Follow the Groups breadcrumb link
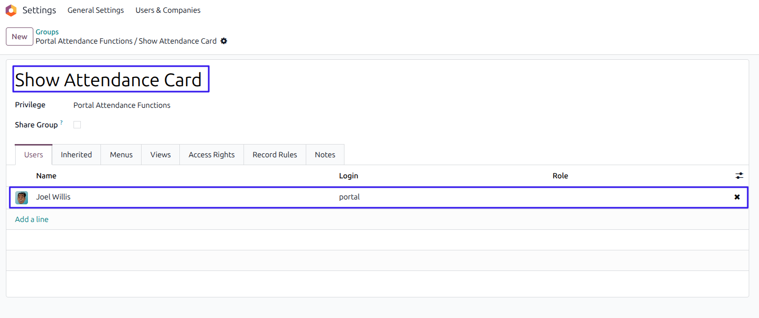Image resolution: width=759 pixels, height=318 pixels. (47, 32)
